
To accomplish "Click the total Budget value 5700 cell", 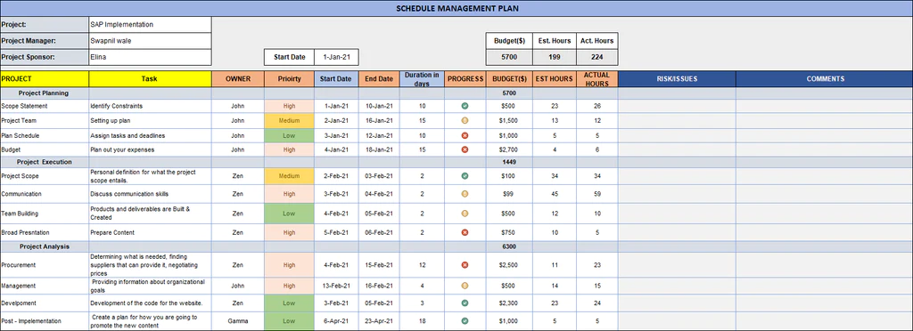I will [509, 58].
